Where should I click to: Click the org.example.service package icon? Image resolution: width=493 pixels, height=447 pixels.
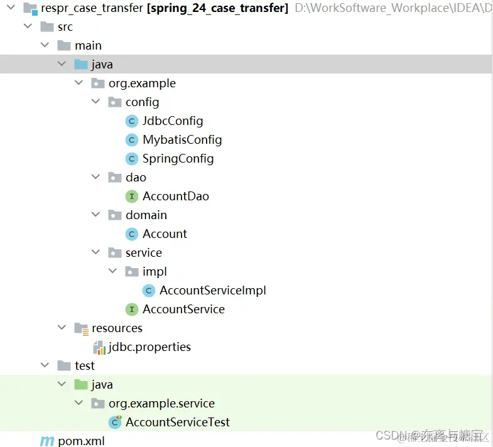[98, 404]
